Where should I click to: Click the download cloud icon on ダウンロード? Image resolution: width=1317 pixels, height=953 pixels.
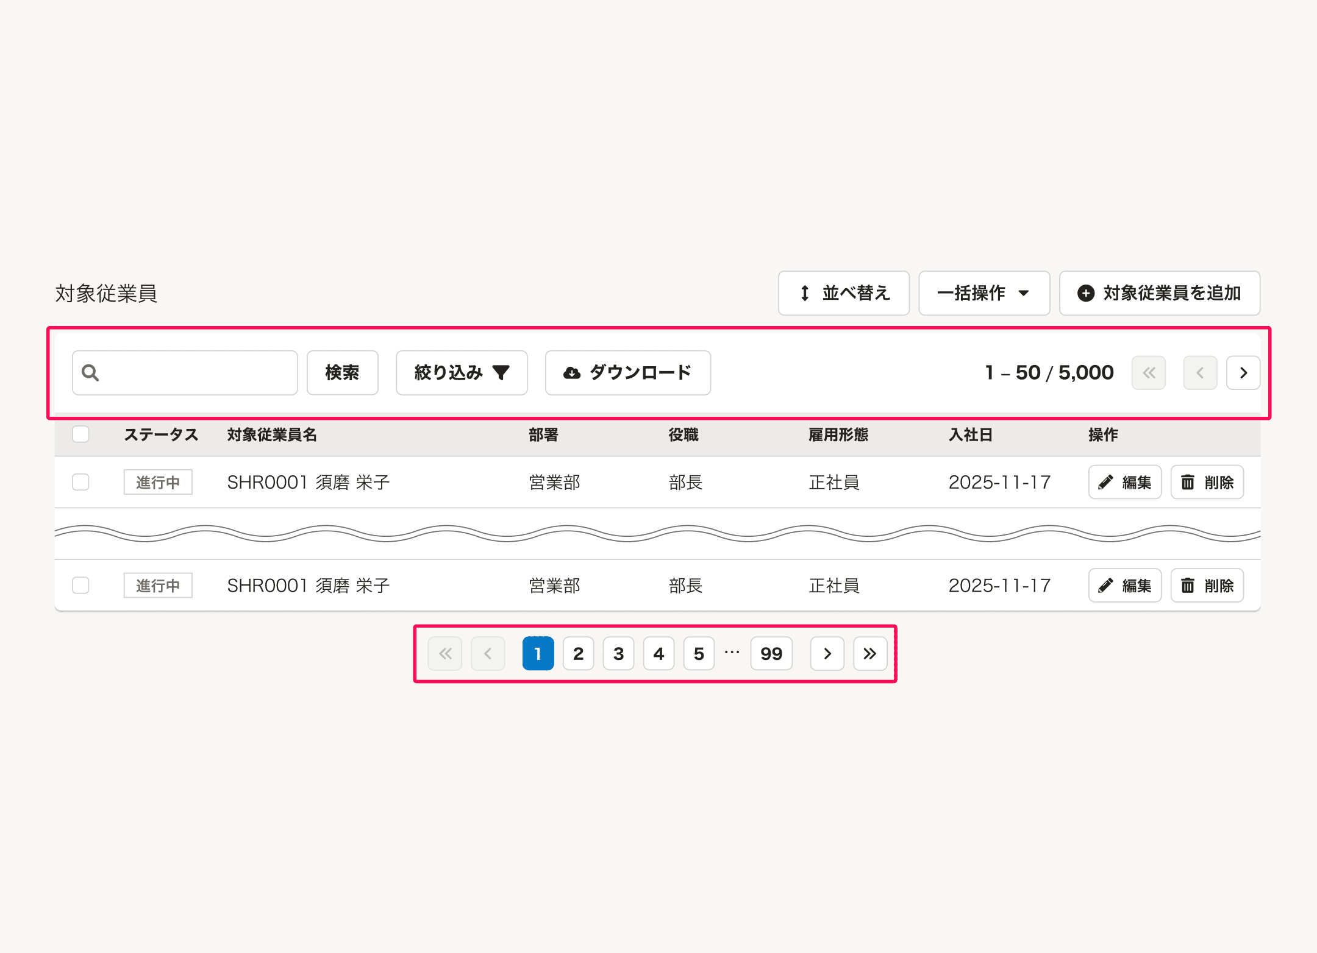coord(571,372)
